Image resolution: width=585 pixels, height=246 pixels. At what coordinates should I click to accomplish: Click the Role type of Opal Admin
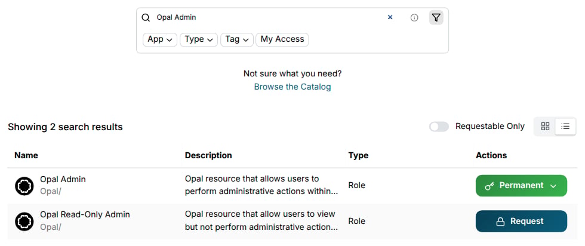pyautogui.click(x=357, y=186)
